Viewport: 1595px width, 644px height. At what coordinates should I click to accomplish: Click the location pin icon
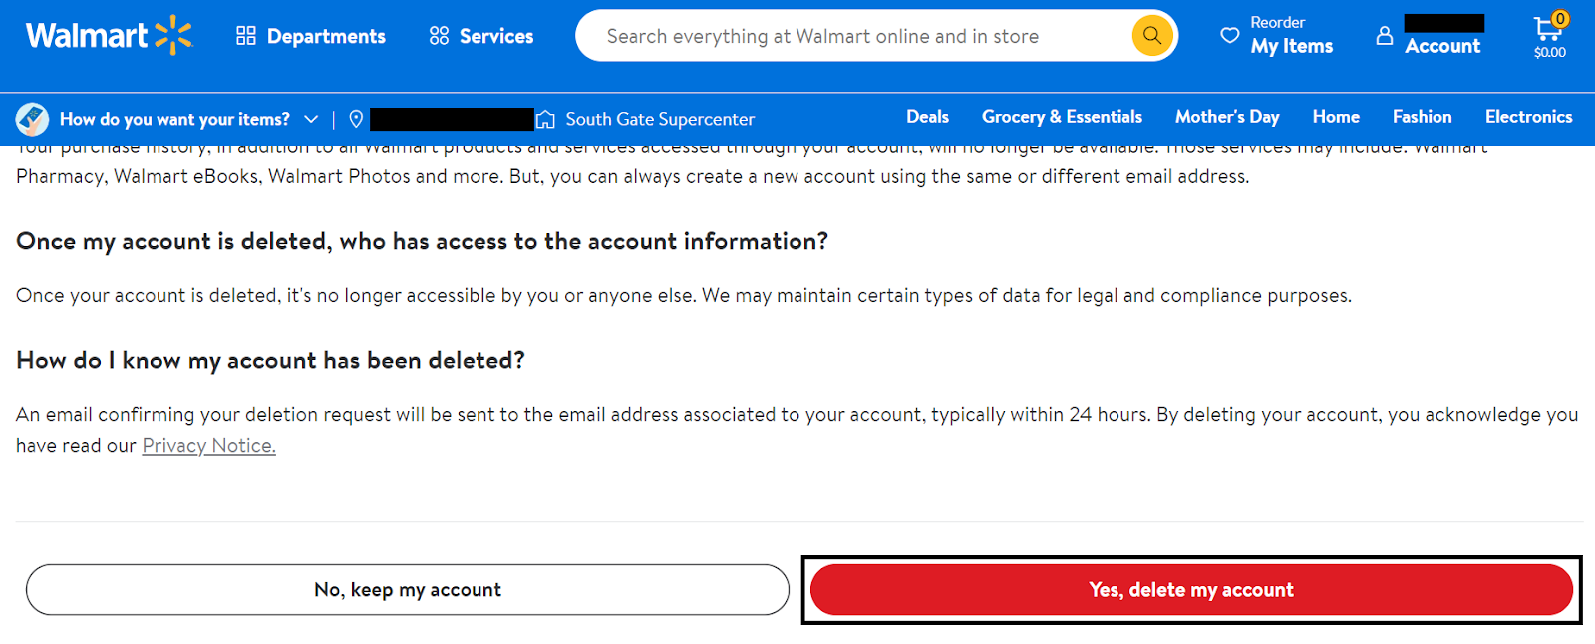[357, 119]
